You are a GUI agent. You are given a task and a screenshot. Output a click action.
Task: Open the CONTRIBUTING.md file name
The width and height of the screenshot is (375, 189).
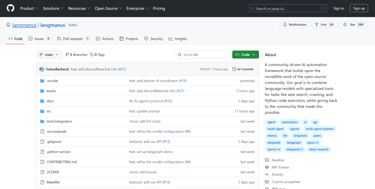(x=61, y=162)
